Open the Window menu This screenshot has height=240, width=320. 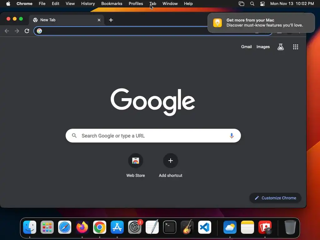(x=170, y=3)
